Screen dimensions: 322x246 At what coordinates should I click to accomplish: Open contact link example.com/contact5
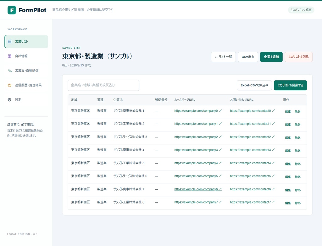pos(253,176)
